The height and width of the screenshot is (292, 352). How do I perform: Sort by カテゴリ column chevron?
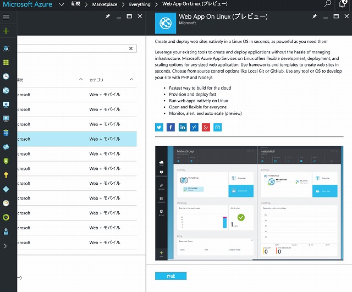coord(131,79)
